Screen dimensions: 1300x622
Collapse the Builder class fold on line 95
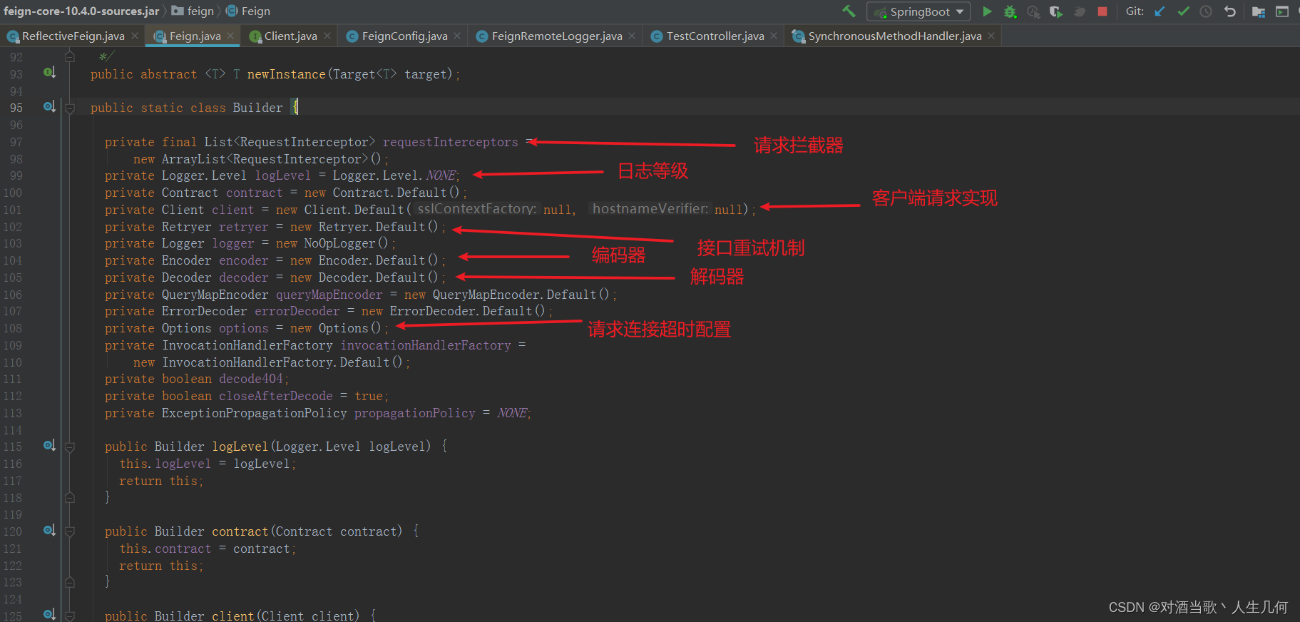tap(70, 108)
